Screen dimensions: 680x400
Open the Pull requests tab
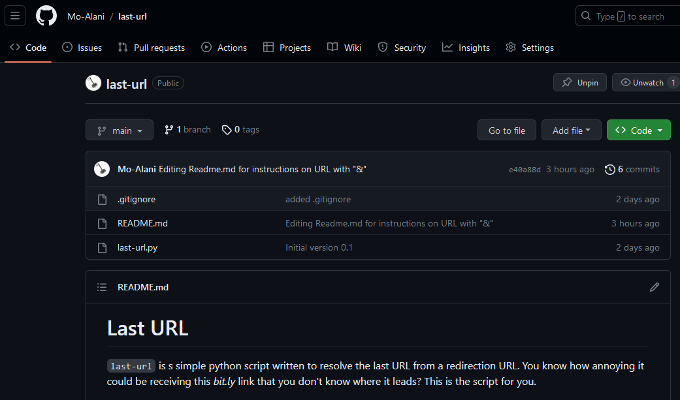[x=152, y=48]
